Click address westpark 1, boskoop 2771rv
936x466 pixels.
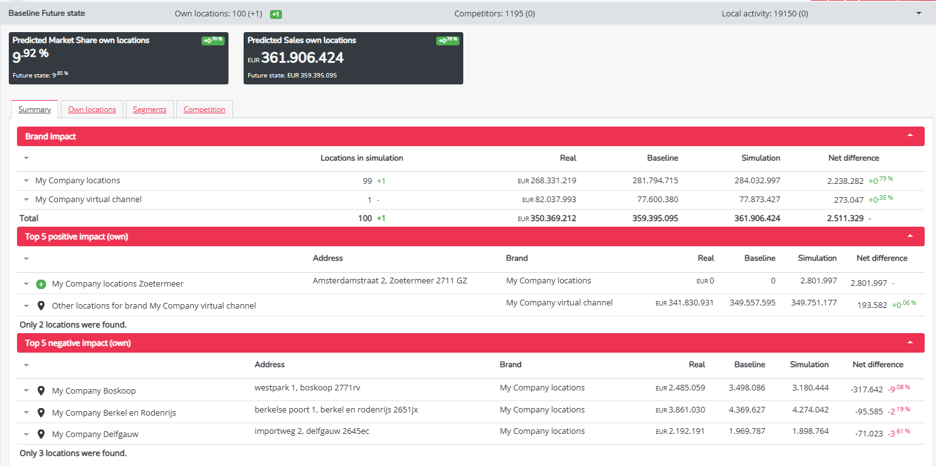307,387
